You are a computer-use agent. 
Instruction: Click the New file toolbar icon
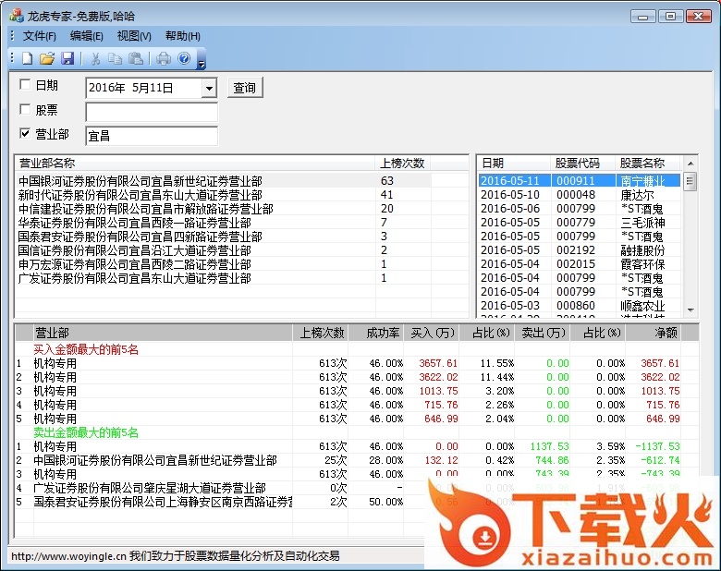pos(28,59)
